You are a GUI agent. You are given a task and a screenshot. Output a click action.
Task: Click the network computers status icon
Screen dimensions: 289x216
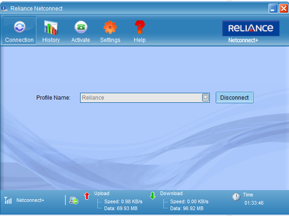74,201
